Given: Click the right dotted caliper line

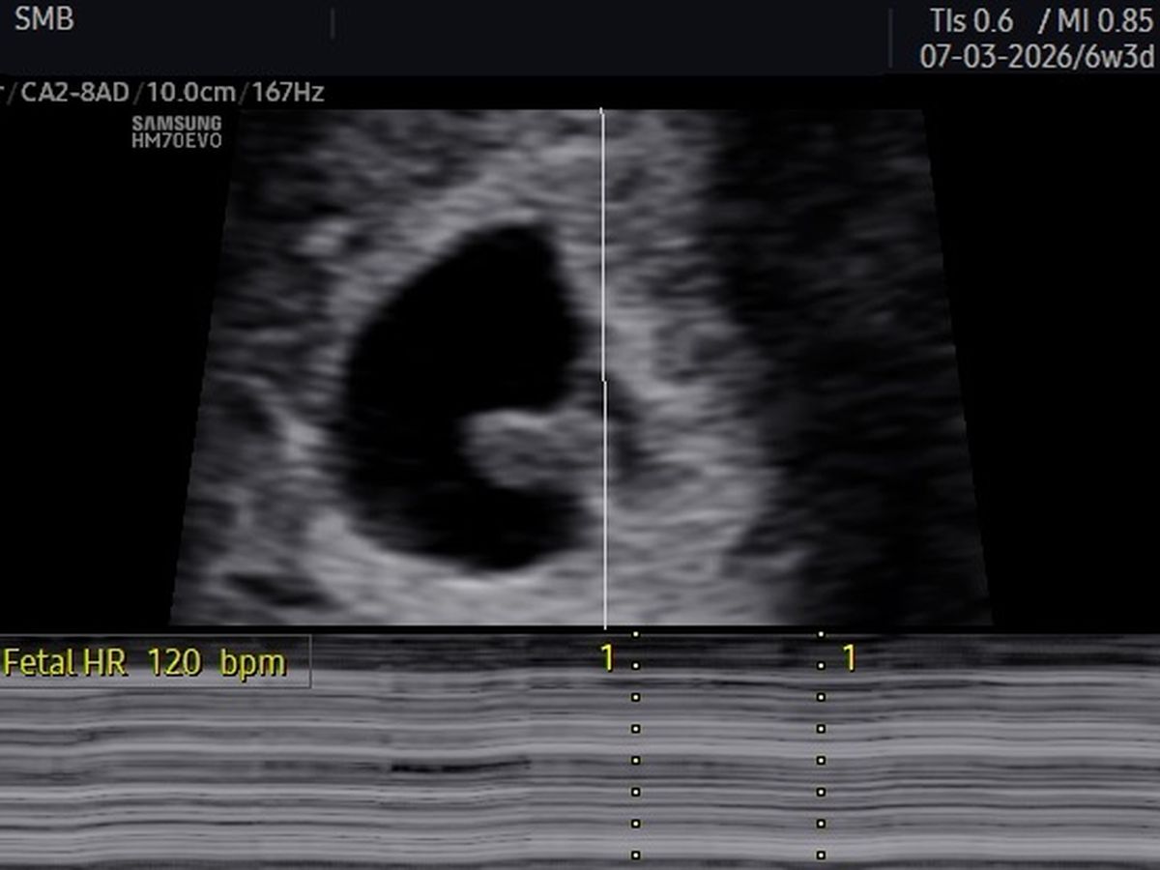Looking at the screenshot, I should coord(821,760).
